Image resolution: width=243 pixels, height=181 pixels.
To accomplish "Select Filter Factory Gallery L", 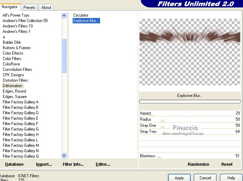I will 20,140.
